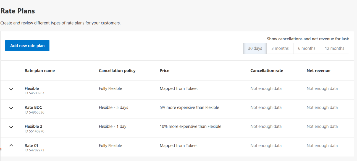Click the Cancellation rate column header
This screenshot has height=161, width=357.
[x=267, y=71]
